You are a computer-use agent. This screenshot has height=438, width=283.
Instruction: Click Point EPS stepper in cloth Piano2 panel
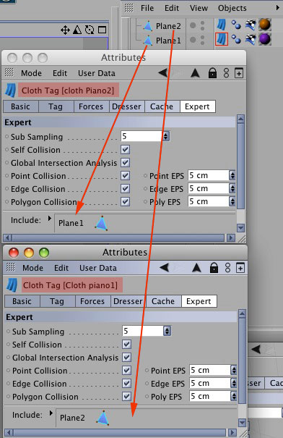[x=232, y=175]
